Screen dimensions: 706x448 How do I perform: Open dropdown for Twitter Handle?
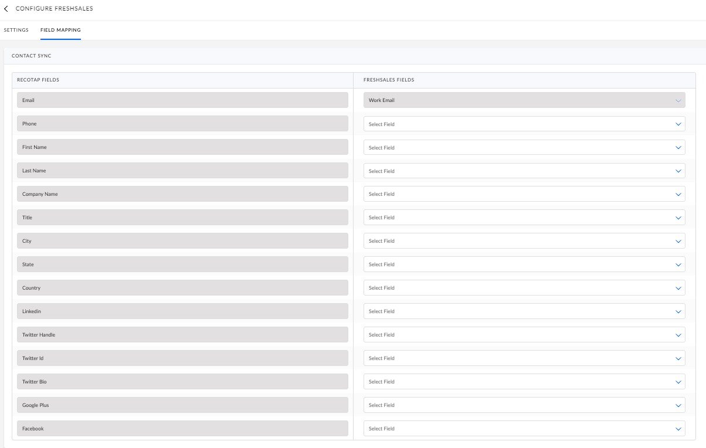[x=524, y=335]
